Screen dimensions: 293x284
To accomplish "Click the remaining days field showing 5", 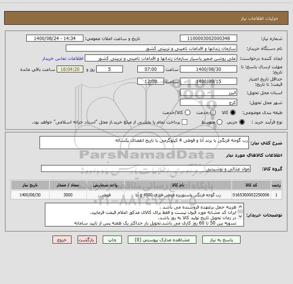I will click(110, 69).
